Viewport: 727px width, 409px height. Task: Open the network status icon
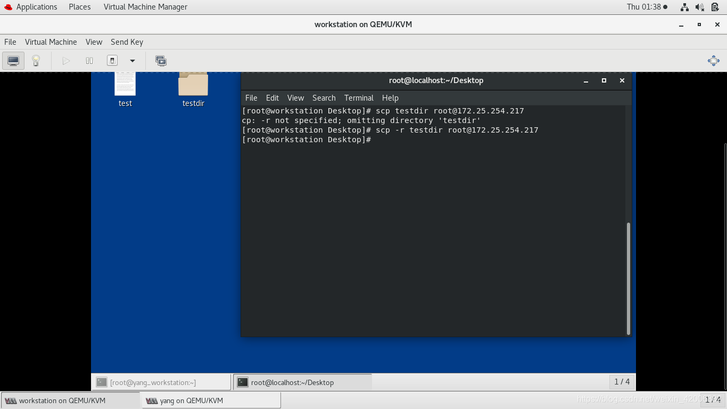pyautogui.click(x=685, y=7)
